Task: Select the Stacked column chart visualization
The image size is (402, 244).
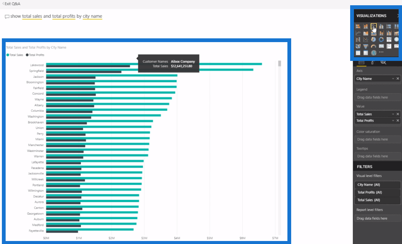Action: coord(366,26)
